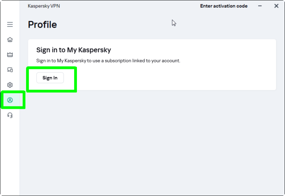Screen dimensions: 285x196
Task: Open the devices section in sidebar
Action: (x=10, y=70)
